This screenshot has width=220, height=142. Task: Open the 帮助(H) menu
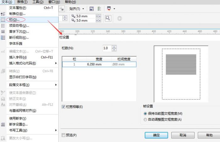(x=70, y=2)
